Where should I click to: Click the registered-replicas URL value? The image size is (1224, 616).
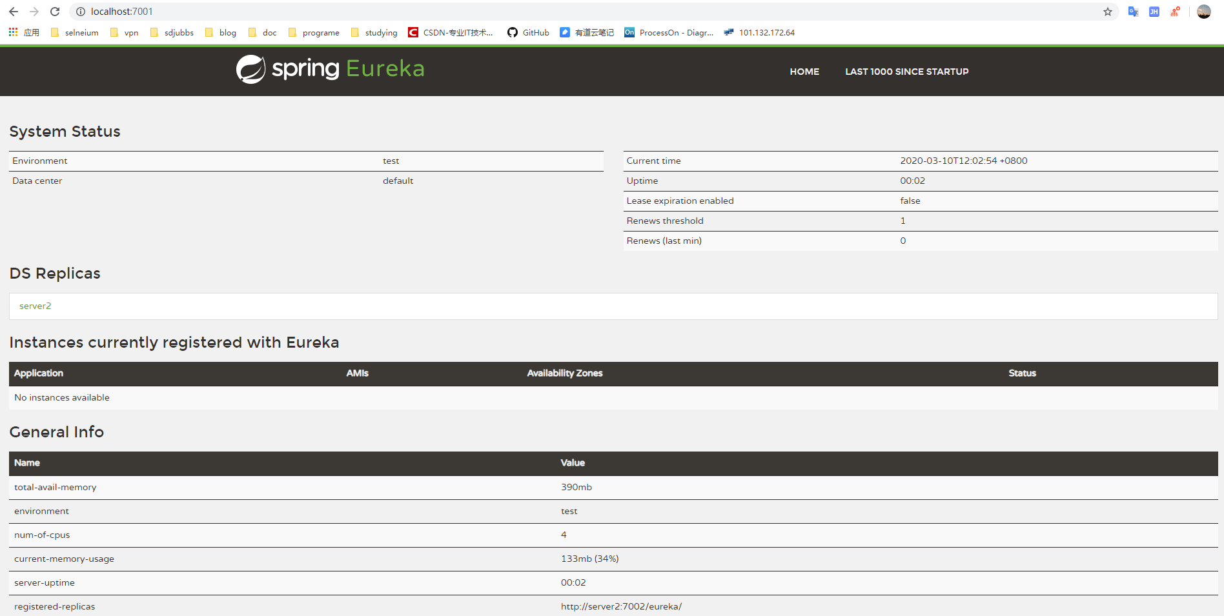click(x=621, y=606)
